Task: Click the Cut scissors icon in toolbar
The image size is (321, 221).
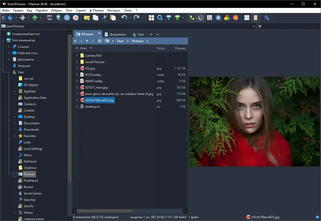Action: tap(104, 18)
